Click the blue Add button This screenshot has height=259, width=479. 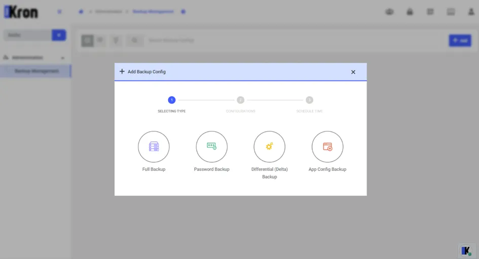pyautogui.click(x=460, y=41)
